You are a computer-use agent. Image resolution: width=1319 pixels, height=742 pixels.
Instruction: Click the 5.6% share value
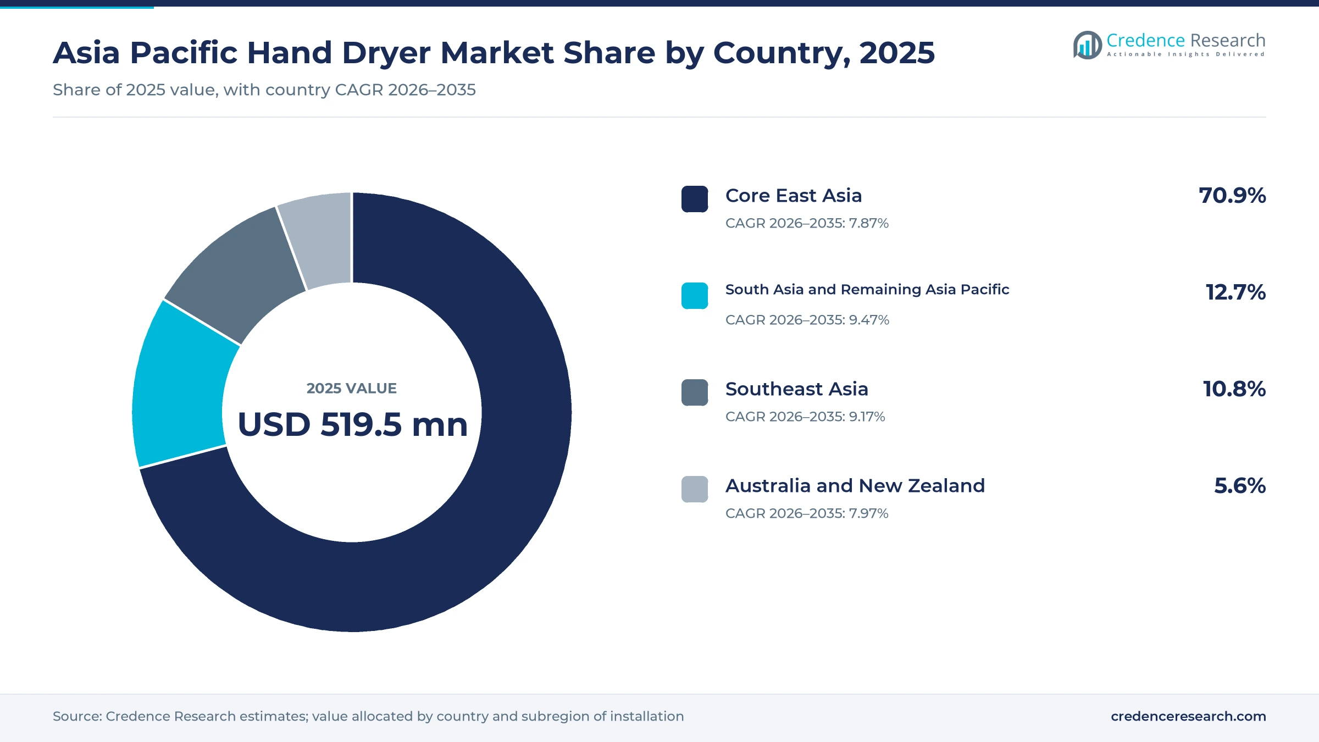point(1240,486)
